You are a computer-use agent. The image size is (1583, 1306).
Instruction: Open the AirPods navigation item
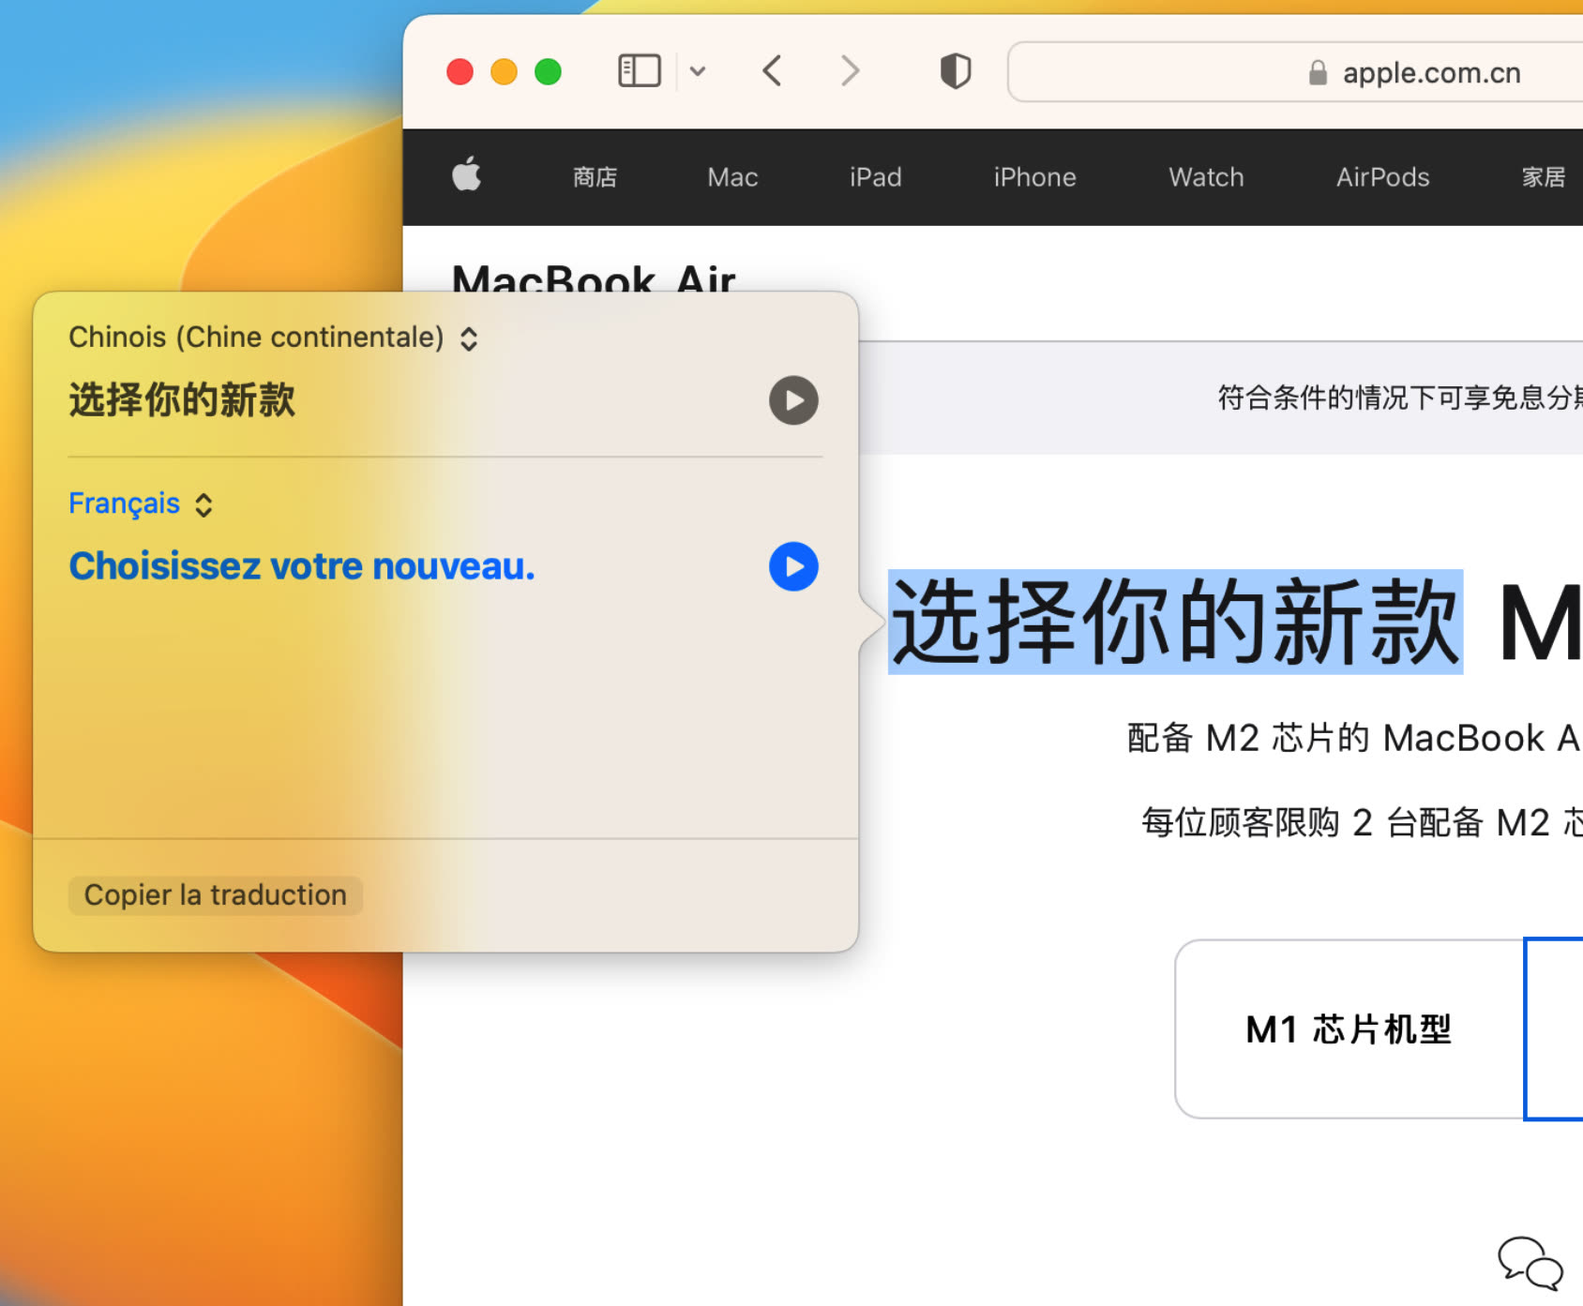tap(1382, 177)
